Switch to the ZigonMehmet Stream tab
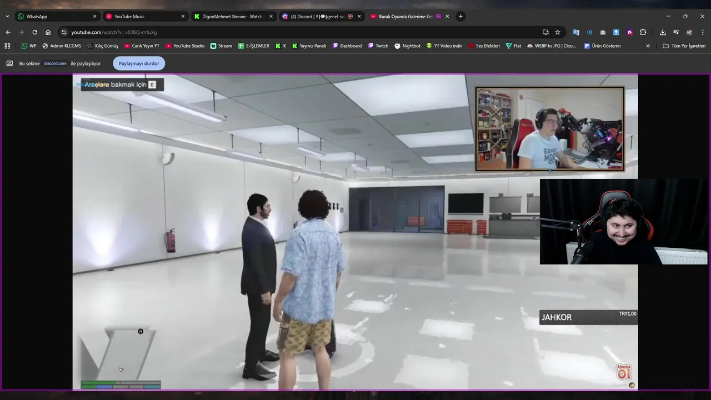Screen dimensions: 711x400 233,16
